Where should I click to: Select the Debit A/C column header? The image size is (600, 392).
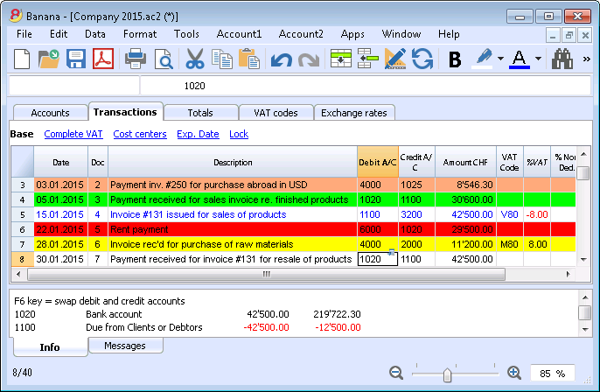(377, 163)
